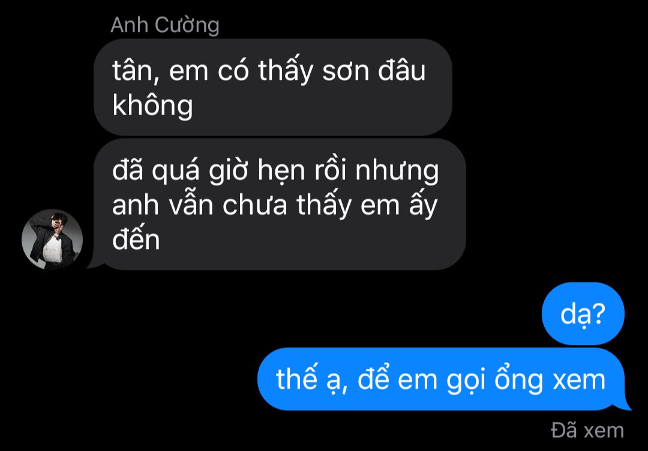Screen dimensions: 648x451
Task: Click the word "đâu" in first gray bubble
Action: coord(401,70)
